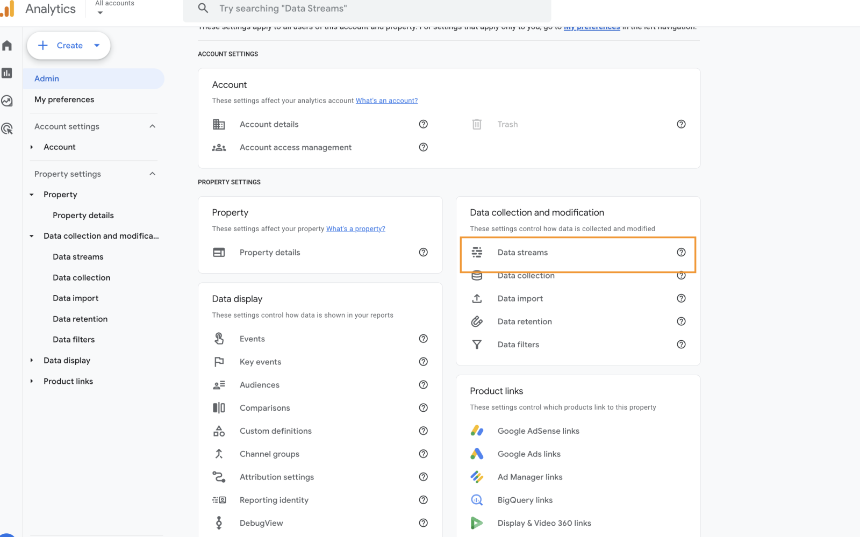The height and width of the screenshot is (537, 860).
Task: Click help icon beside Account access management
Action: (424, 147)
